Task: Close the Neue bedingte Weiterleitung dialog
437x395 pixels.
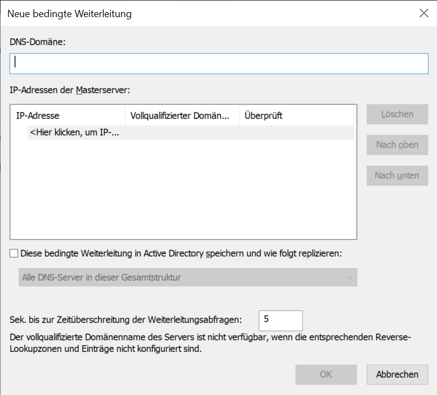Action: (x=424, y=13)
